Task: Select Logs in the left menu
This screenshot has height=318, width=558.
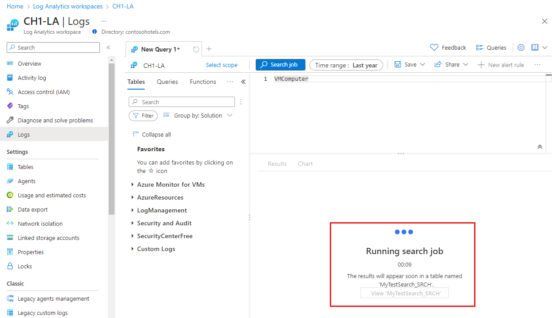Action: pos(54,134)
